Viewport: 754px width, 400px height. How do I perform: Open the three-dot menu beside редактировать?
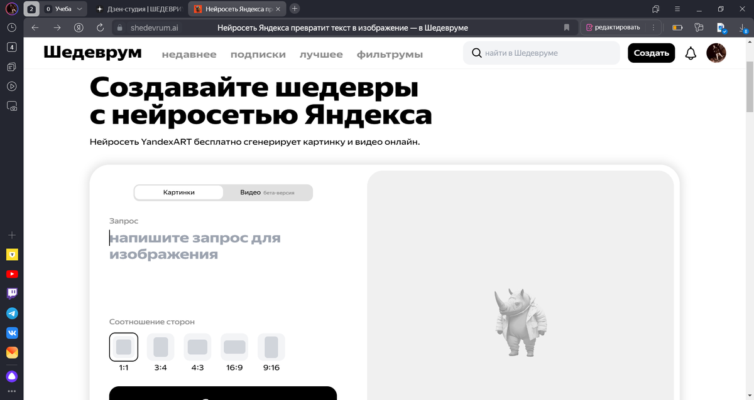tap(654, 28)
